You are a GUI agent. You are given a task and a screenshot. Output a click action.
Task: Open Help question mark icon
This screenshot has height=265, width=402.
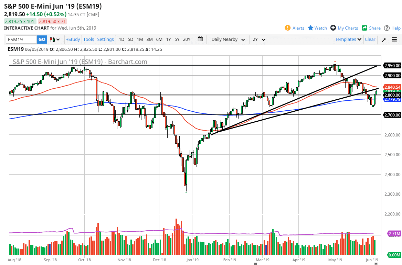[x=387, y=28]
